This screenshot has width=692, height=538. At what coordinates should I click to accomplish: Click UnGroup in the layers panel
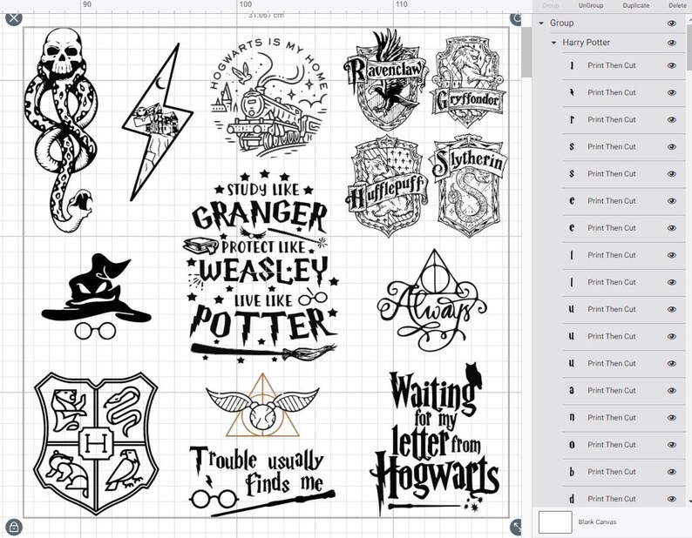[x=591, y=5]
